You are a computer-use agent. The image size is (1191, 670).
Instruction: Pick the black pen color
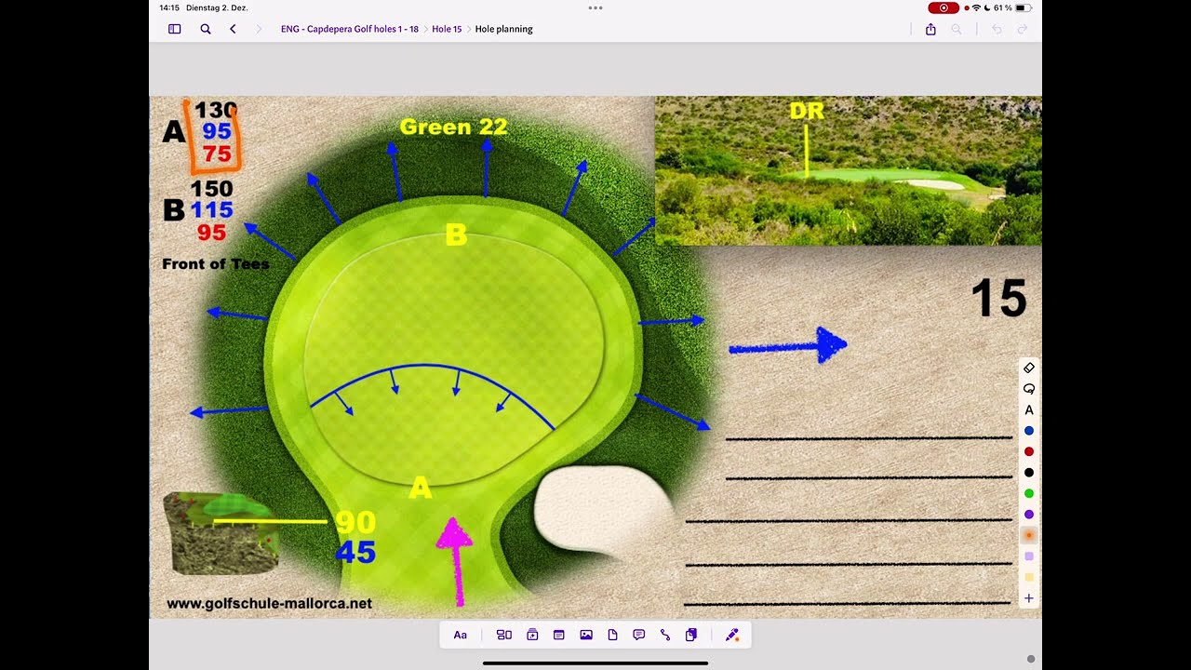pos(1029,473)
